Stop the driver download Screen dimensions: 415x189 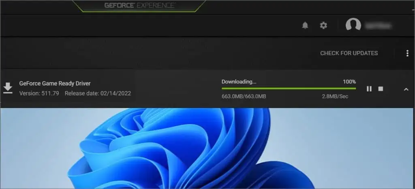click(x=381, y=89)
